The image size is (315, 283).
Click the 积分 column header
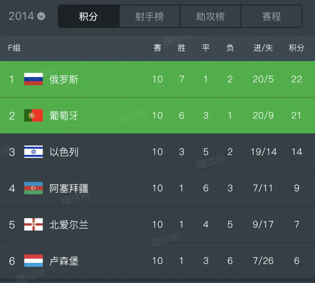[296, 48]
